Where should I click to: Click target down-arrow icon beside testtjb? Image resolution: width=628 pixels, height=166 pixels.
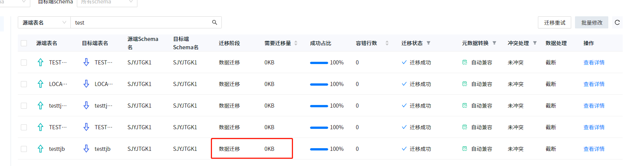point(86,149)
